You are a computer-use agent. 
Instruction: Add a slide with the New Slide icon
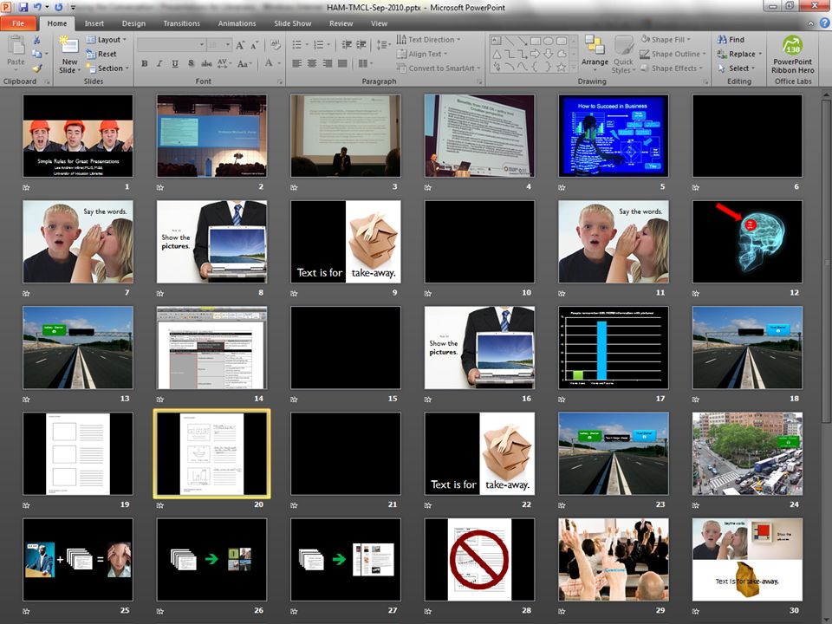click(x=69, y=45)
